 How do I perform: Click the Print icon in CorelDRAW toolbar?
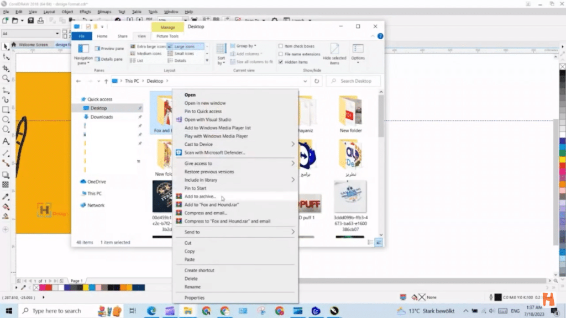pos(40,20)
